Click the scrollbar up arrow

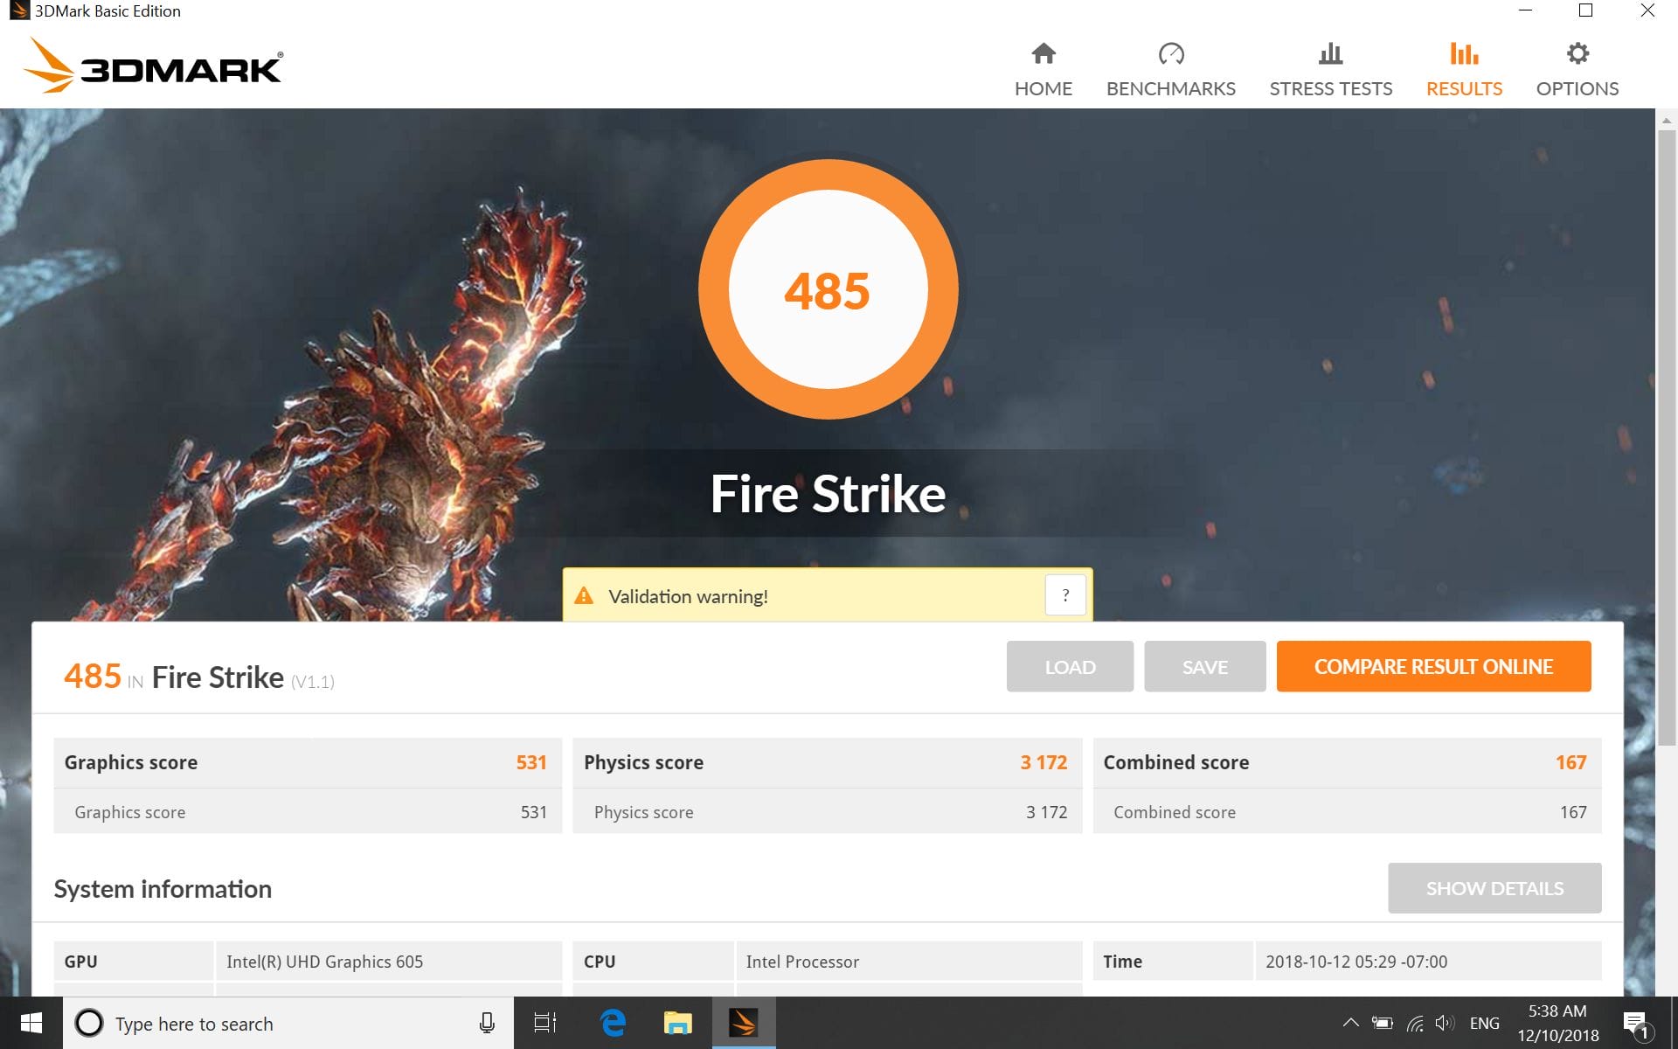click(1667, 120)
